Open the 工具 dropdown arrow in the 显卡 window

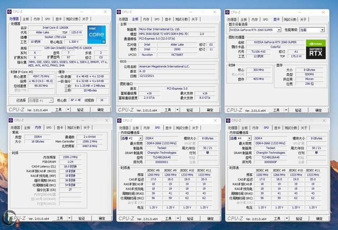pos(286,110)
